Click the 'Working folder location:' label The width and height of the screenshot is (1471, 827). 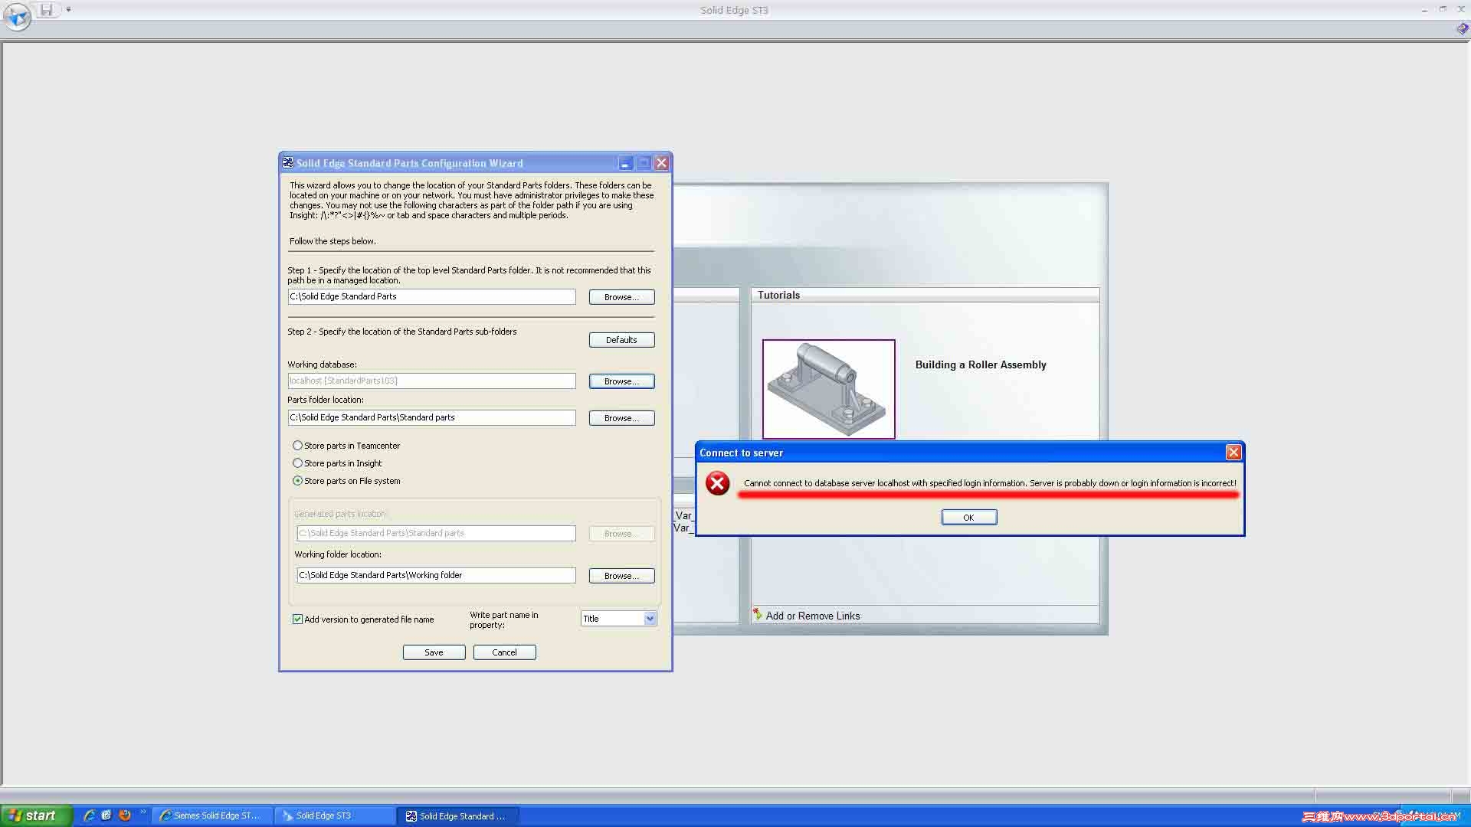(338, 554)
